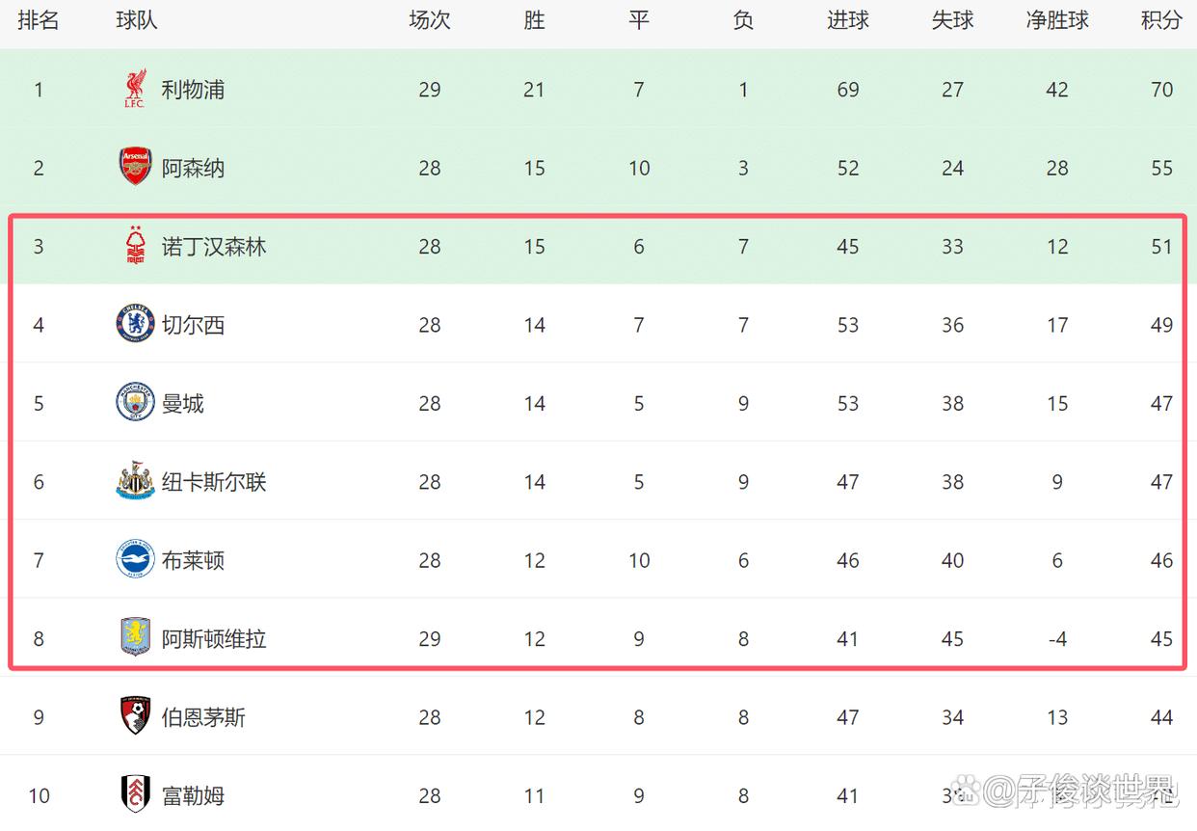The height and width of the screenshot is (831, 1197).
Task: Click the 排名 column header
Action: (x=39, y=20)
